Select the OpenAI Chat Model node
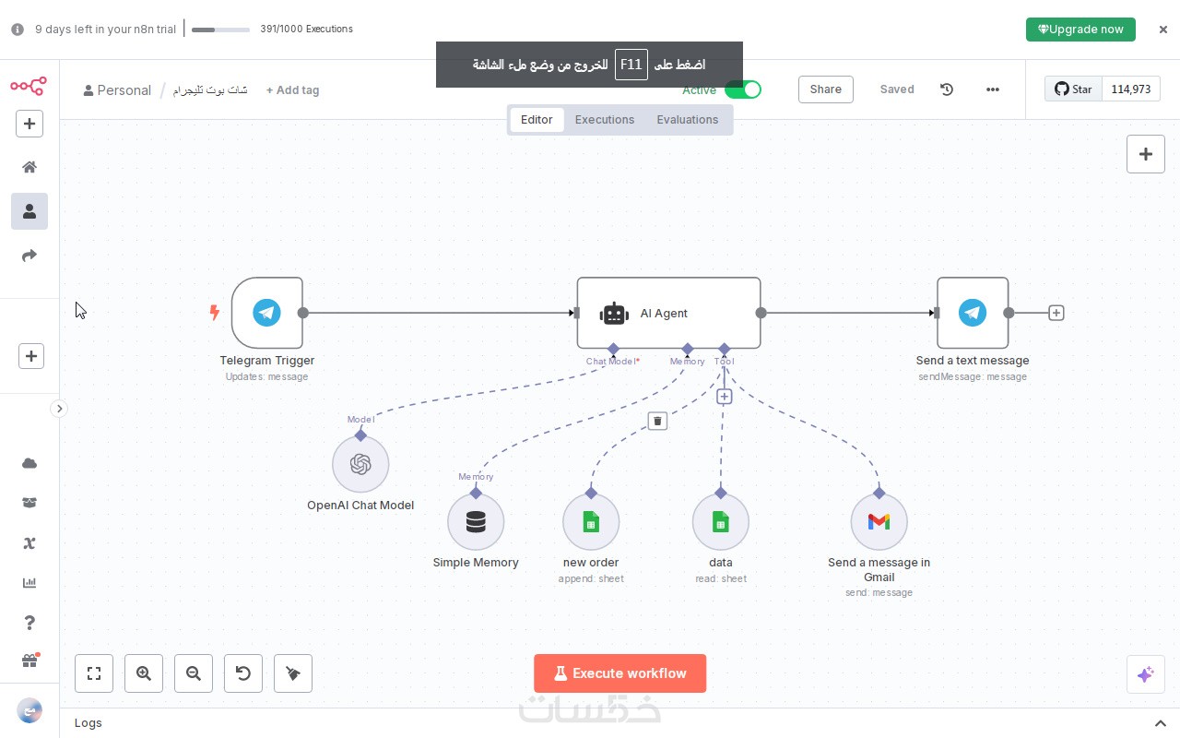The width and height of the screenshot is (1180, 738). (x=360, y=464)
